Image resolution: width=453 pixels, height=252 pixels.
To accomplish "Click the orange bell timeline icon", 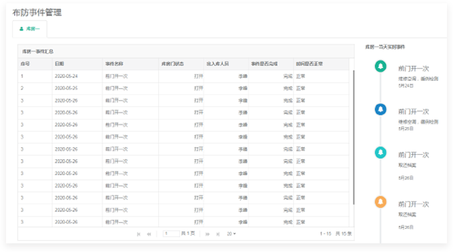I will pyautogui.click(x=380, y=202).
